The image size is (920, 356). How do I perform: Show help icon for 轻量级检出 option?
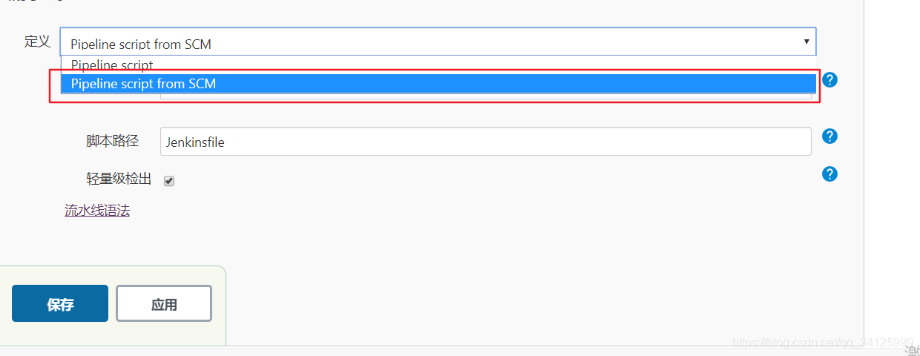(x=830, y=174)
